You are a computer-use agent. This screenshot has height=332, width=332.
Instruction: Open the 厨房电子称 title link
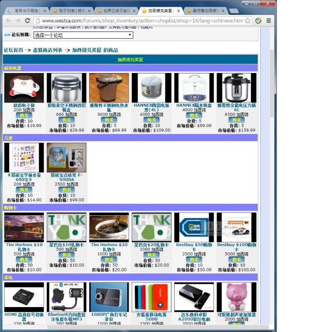click(24, 105)
